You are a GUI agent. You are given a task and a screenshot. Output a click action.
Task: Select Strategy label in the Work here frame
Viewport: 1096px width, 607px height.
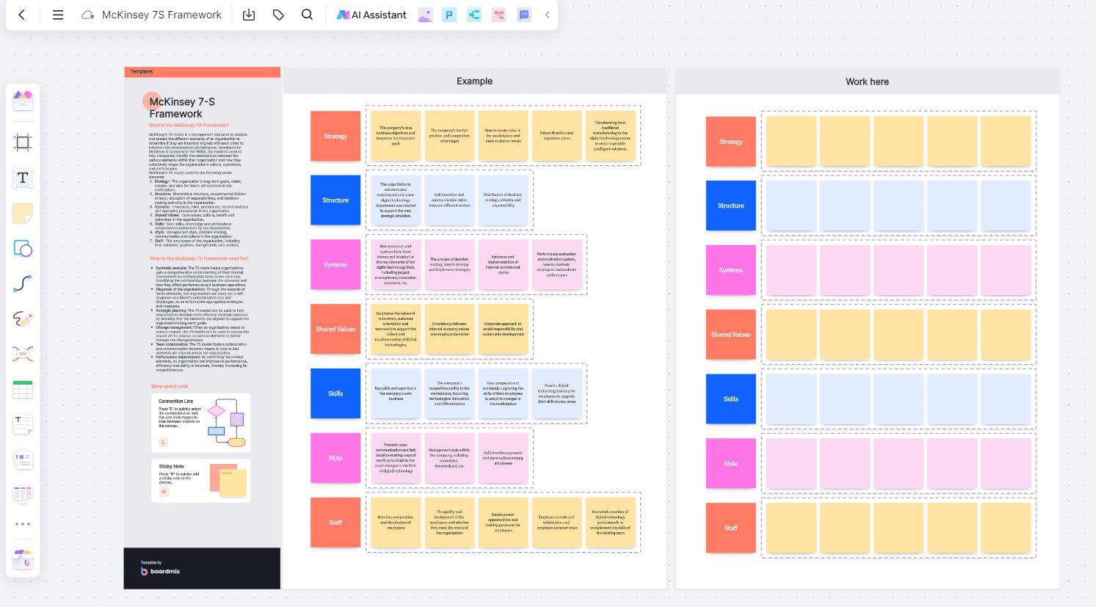pos(731,142)
